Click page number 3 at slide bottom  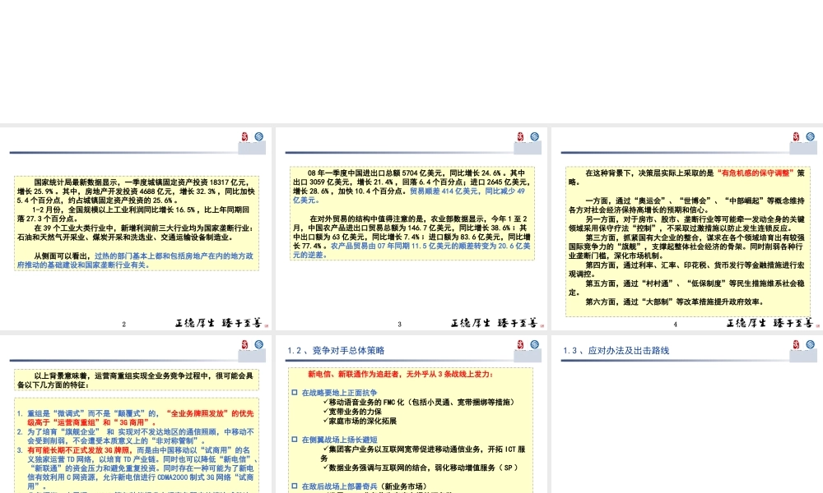tap(399, 325)
